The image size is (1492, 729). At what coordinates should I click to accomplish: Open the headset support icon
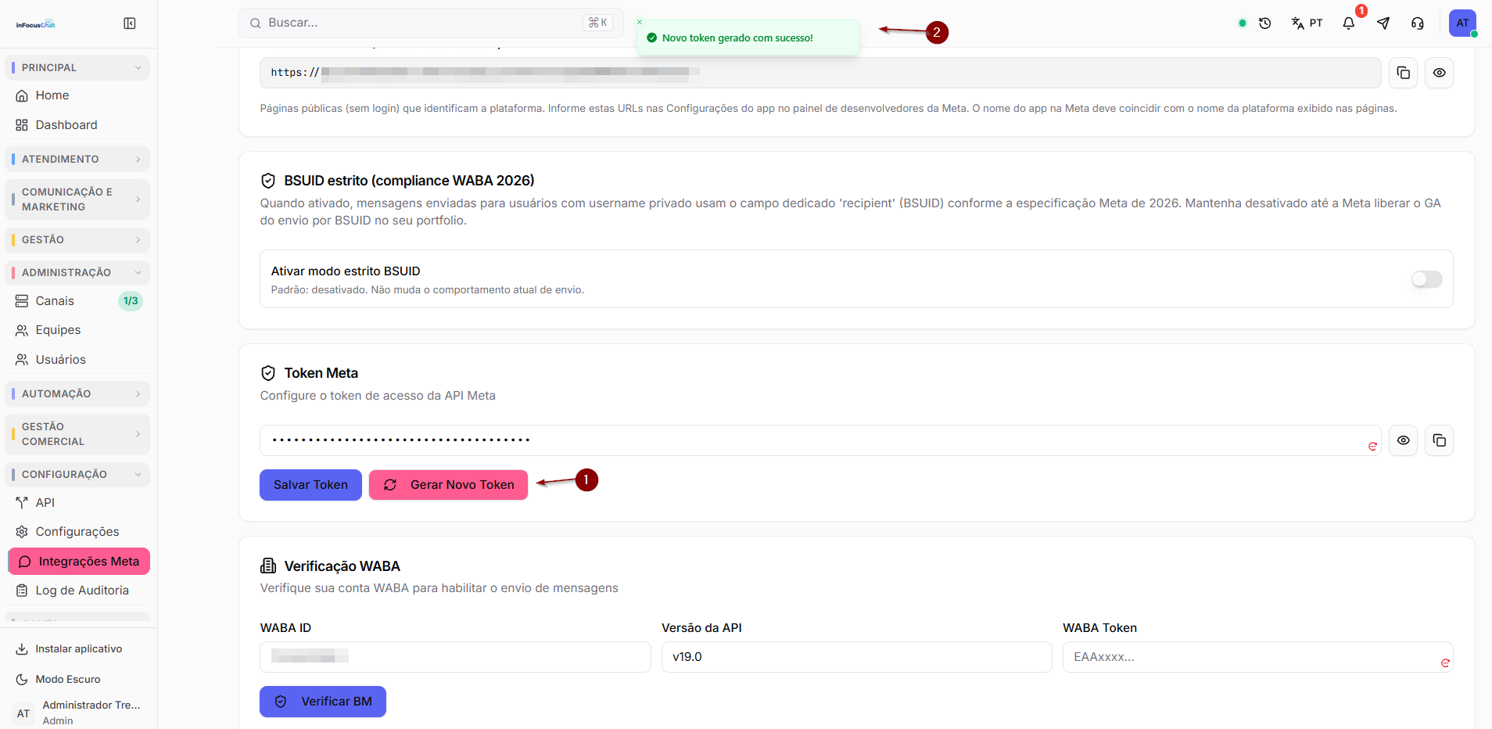tap(1418, 23)
